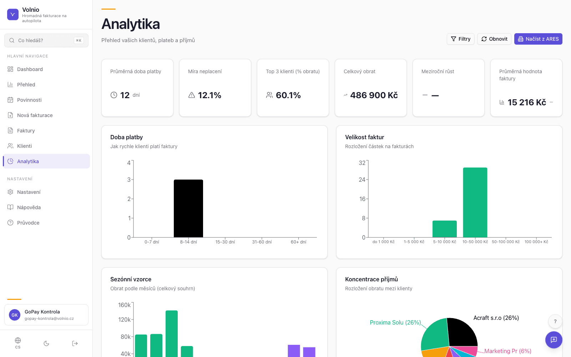Viewport: 571px width, 357px height.
Task: Focus the 'Co hledáš?' search field
Action: coord(46,40)
